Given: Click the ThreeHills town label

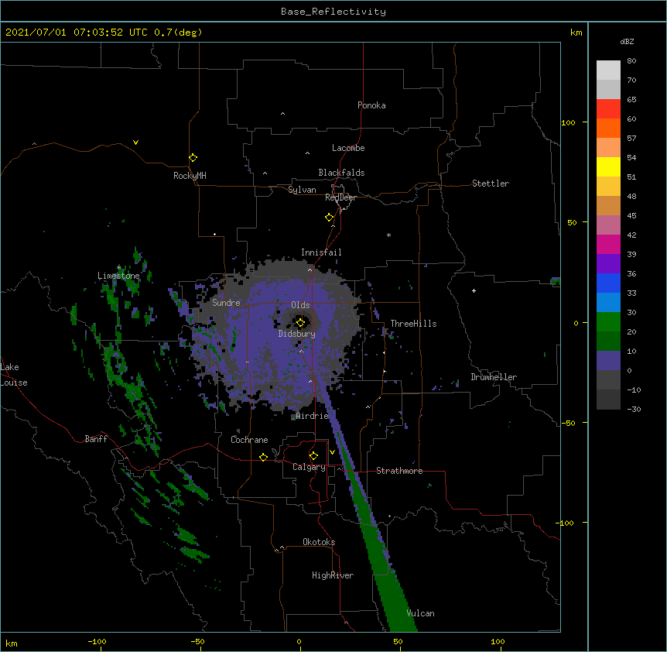Looking at the screenshot, I should click(x=413, y=324).
